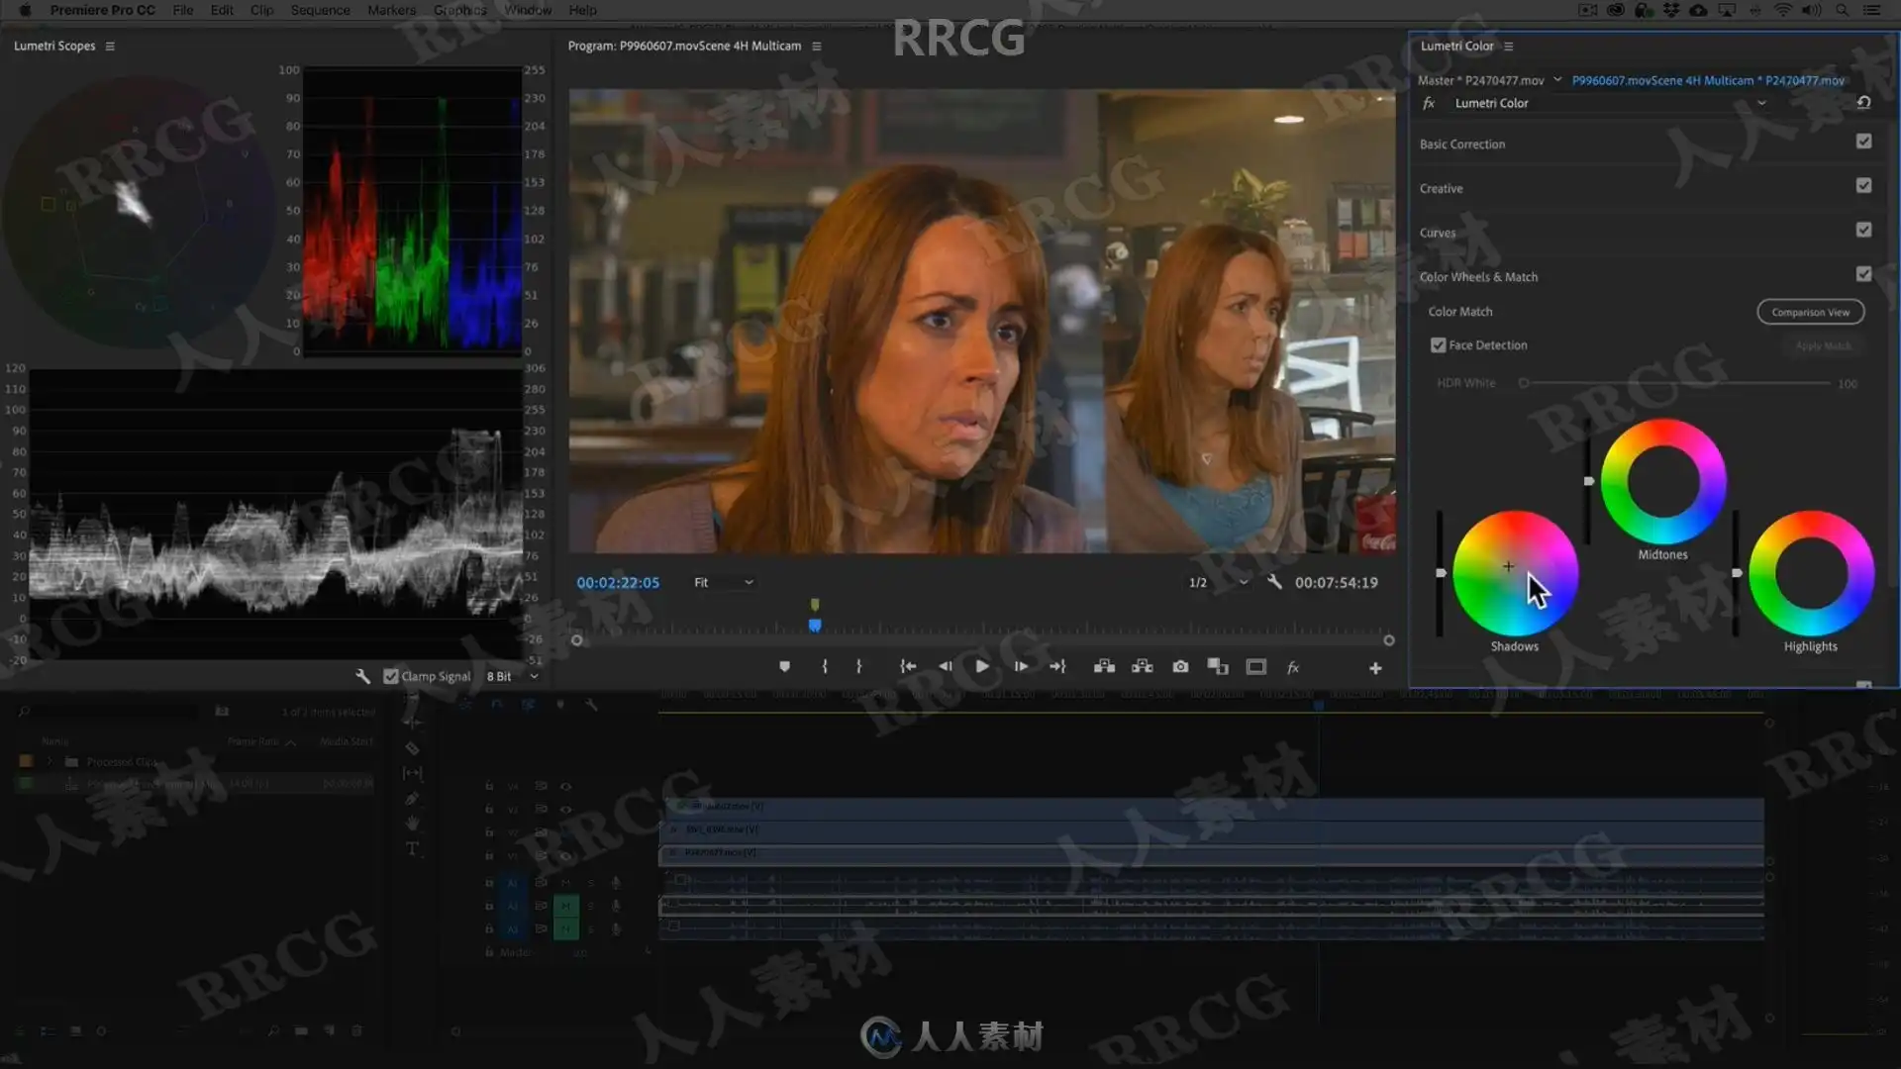Screen dimensions: 1901x1069
Task: Toggle Clamp Signal checkbox
Action: point(391,676)
